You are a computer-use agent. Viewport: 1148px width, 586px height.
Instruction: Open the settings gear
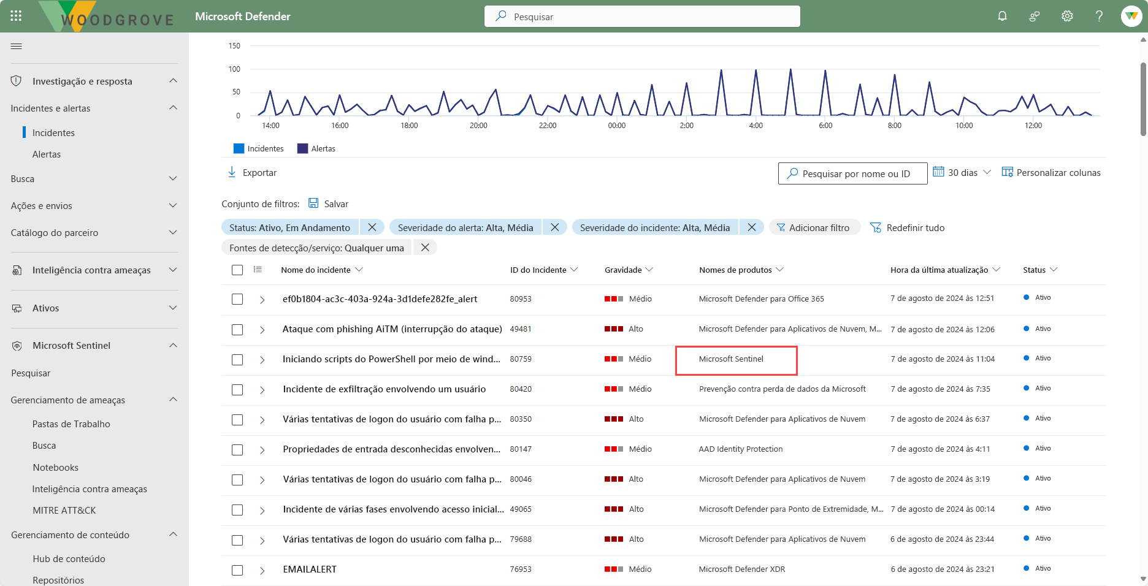(1067, 16)
